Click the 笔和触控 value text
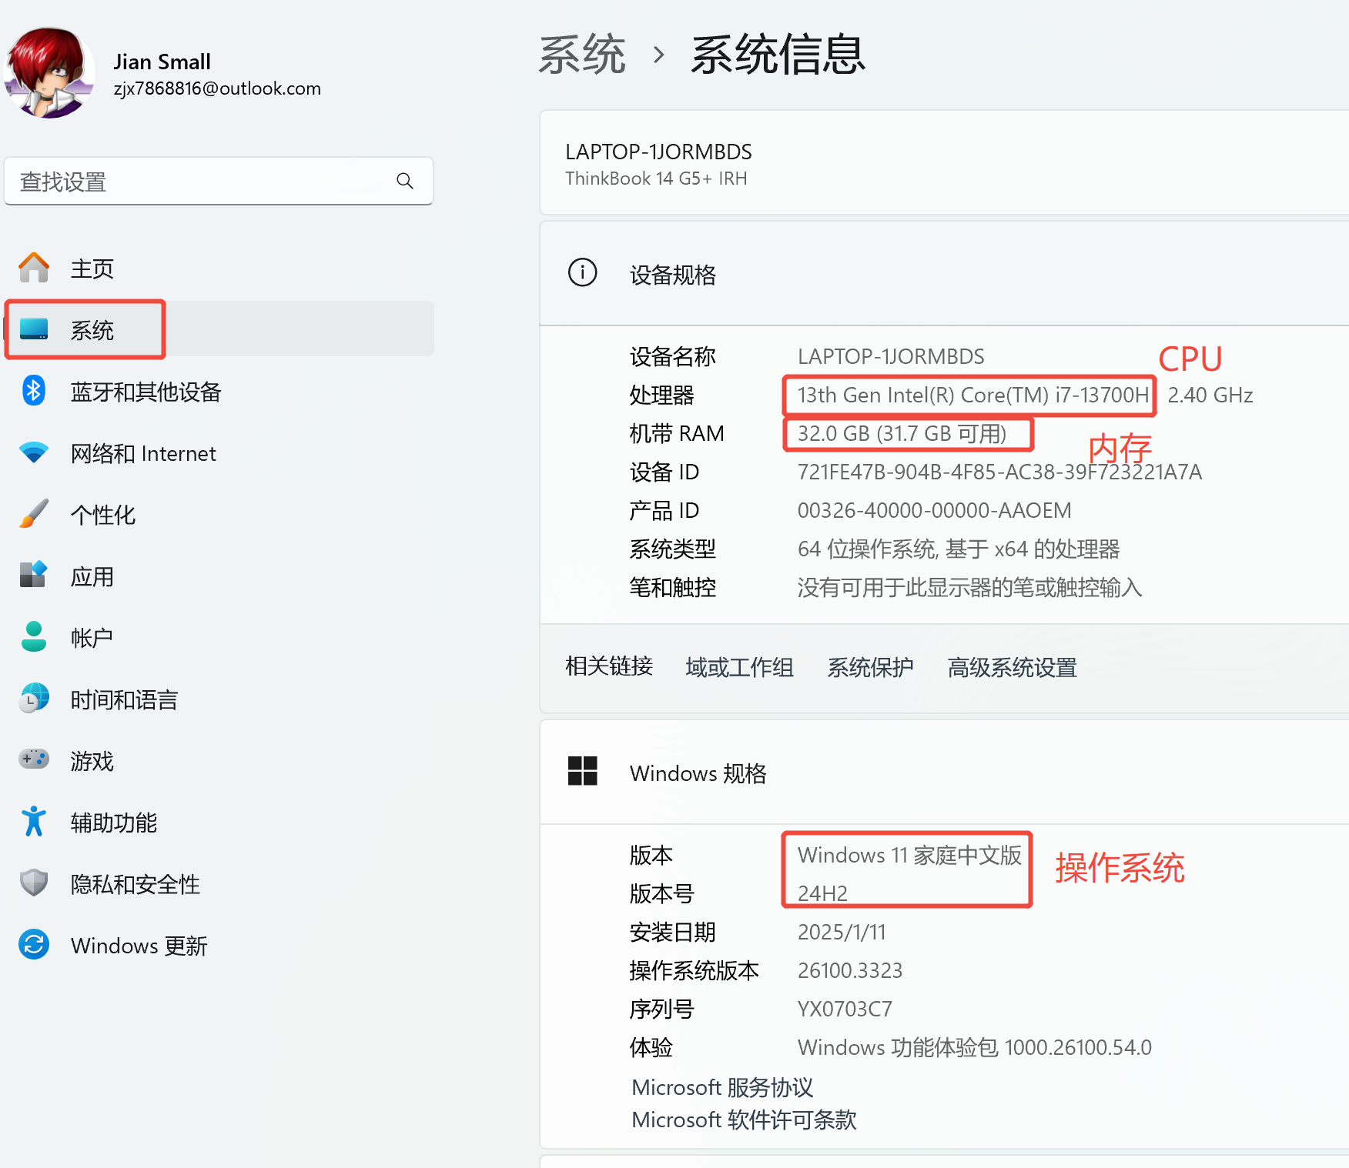The image size is (1349, 1168). point(969,587)
